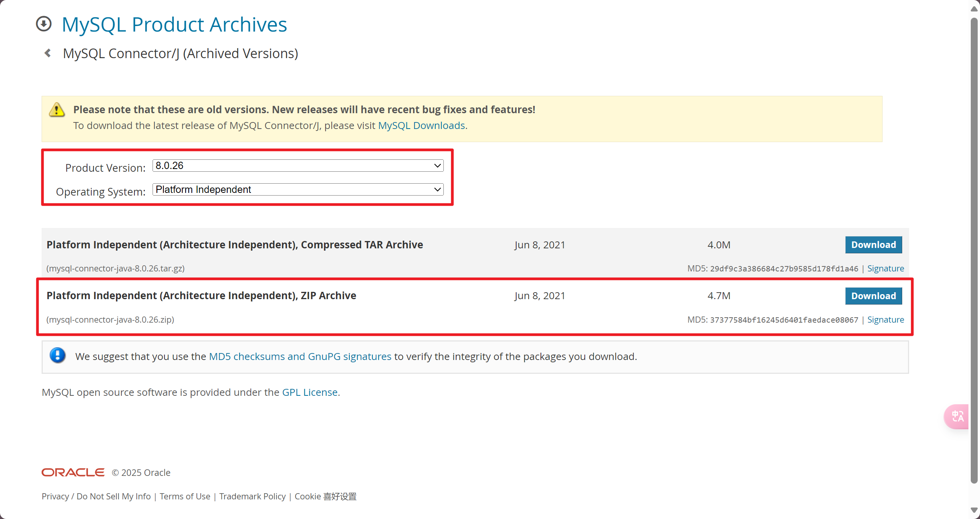Open Privacy / Do Not Sell My Info
The width and height of the screenshot is (980, 519).
[96, 496]
